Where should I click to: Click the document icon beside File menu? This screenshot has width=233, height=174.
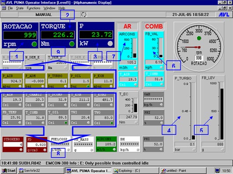pos(4,8)
